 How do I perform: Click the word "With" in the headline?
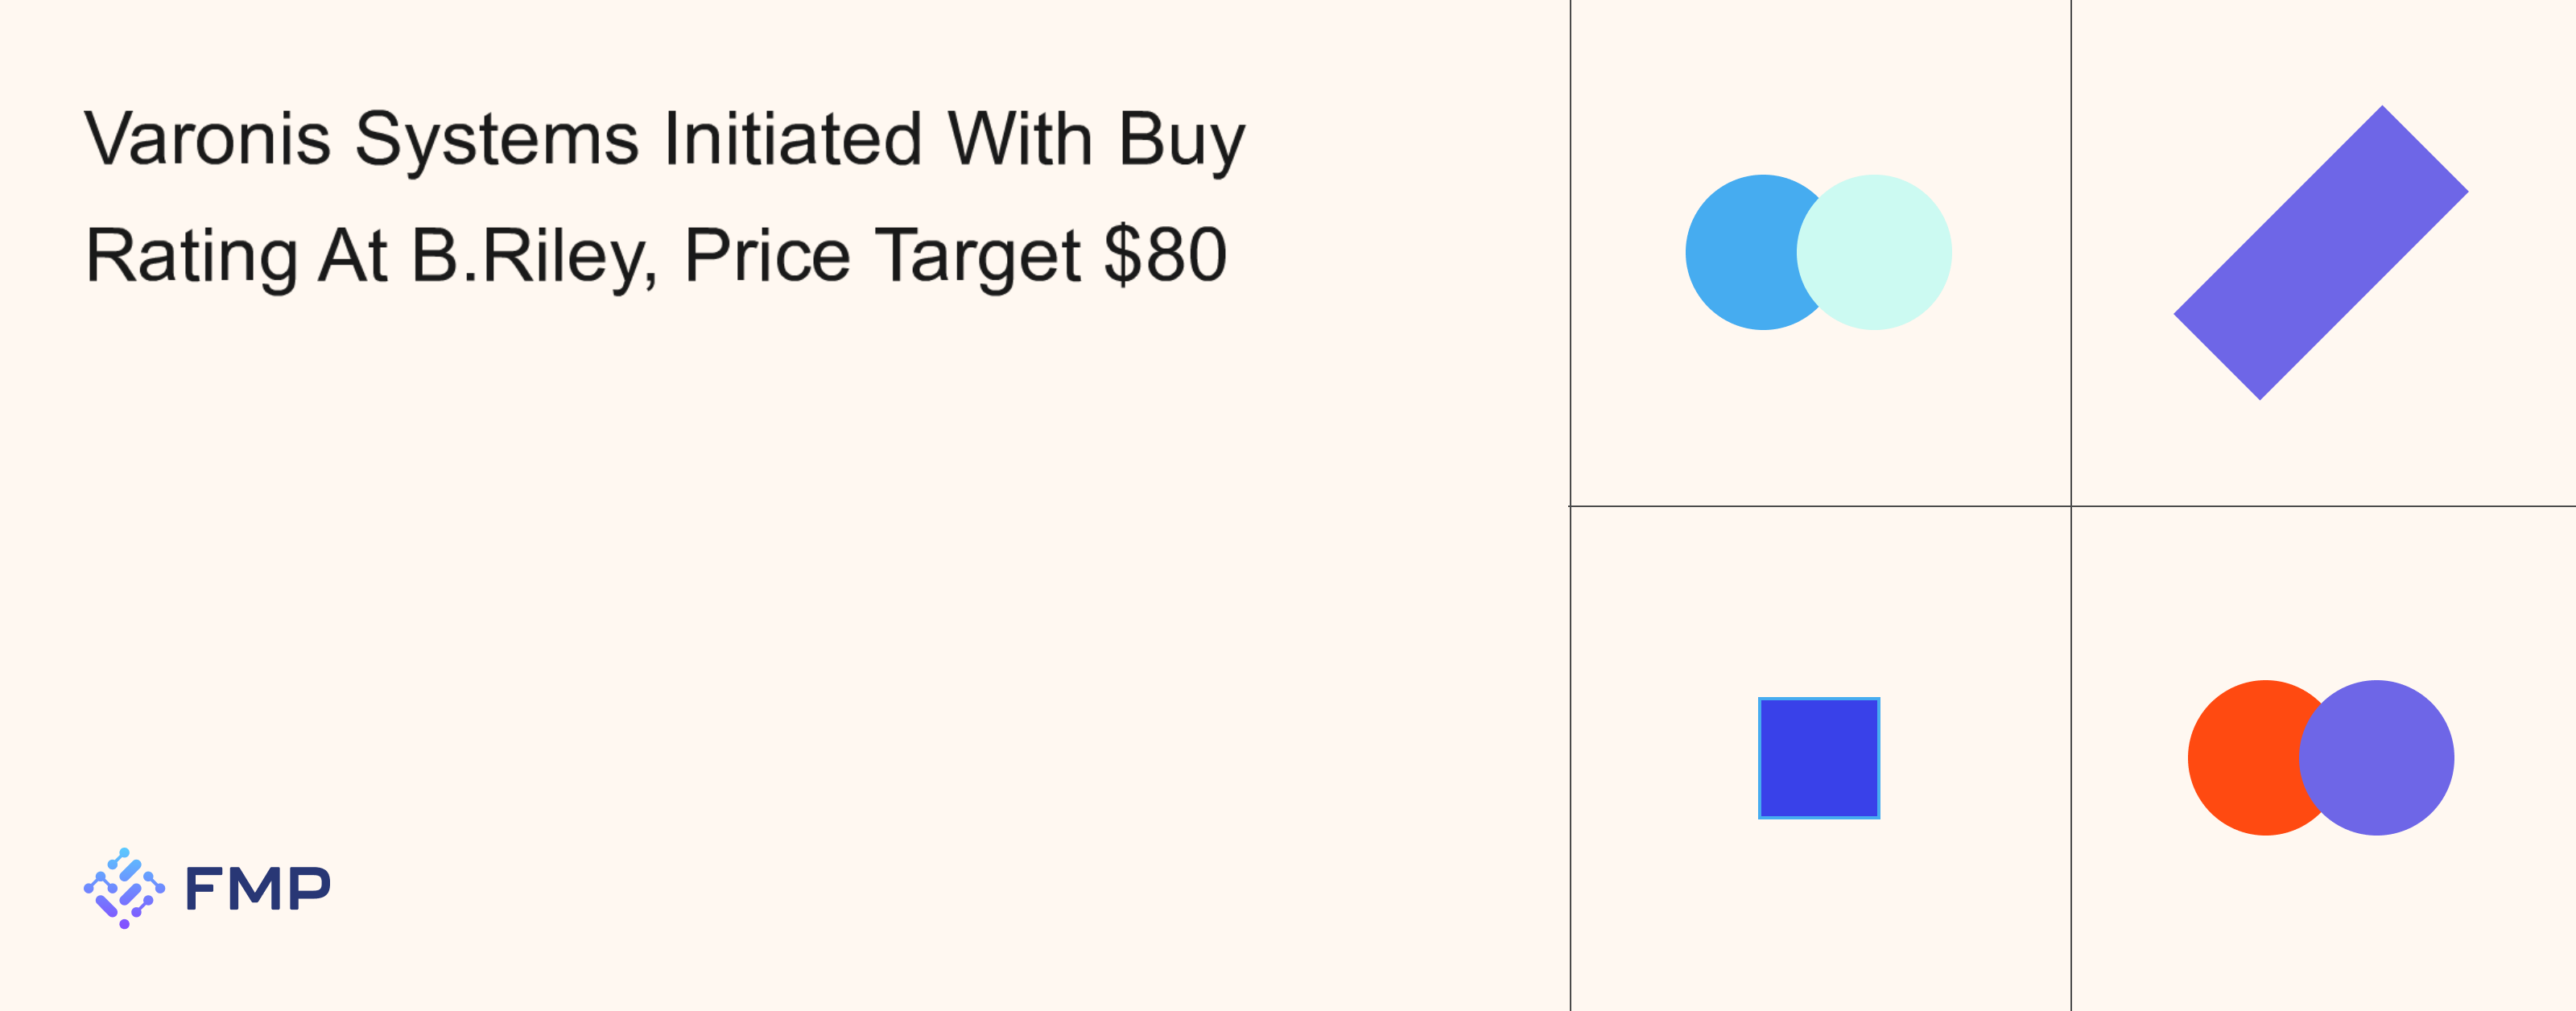pyautogui.click(x=1020, y=139)
